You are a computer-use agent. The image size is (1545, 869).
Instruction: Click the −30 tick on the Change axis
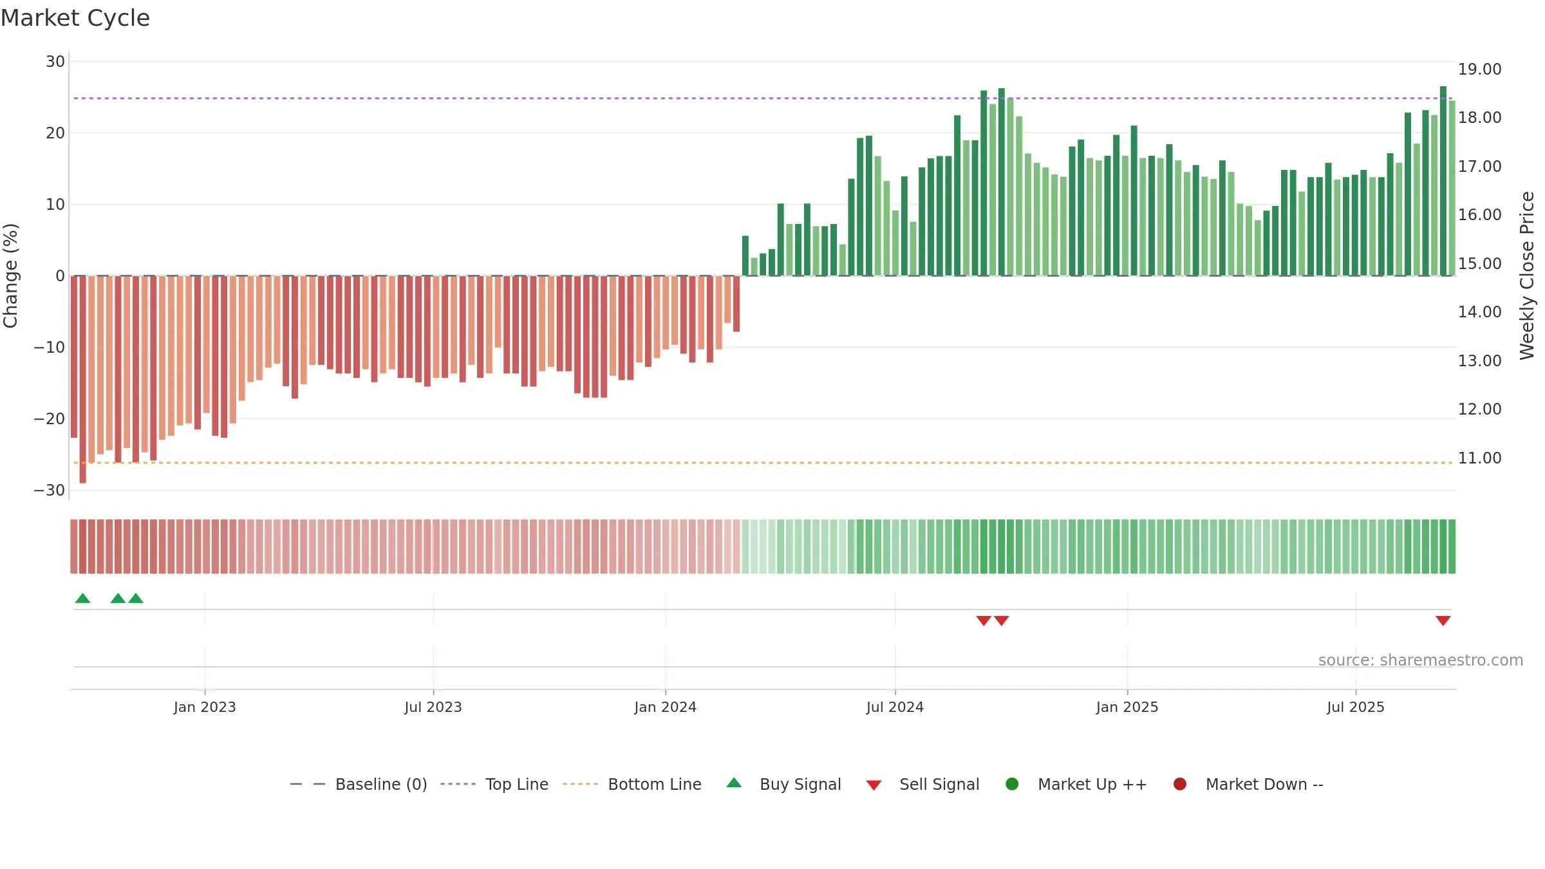point(50,491)
